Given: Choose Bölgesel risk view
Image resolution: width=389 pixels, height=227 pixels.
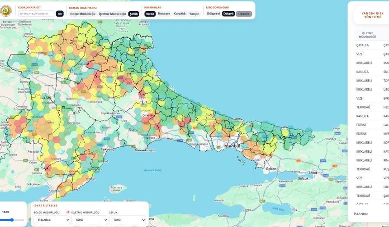Looking at the screenshot, I should click(x=213, y=14).
